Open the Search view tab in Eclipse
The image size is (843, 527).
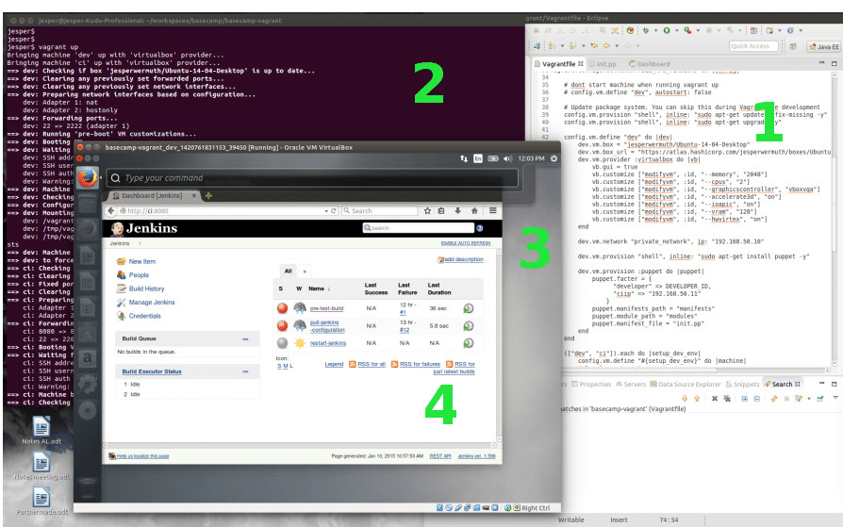783,384
